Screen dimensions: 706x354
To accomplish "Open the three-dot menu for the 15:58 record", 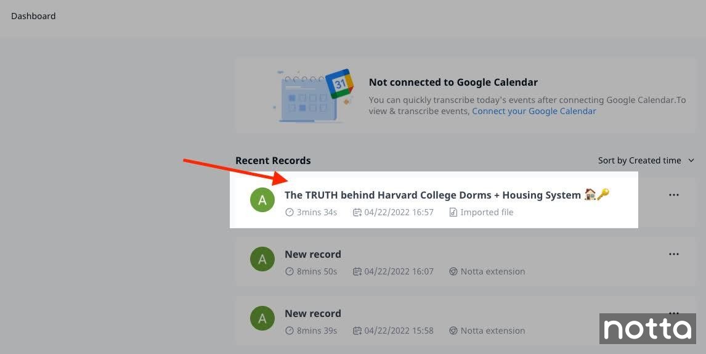I will click(x=674, y=313).
